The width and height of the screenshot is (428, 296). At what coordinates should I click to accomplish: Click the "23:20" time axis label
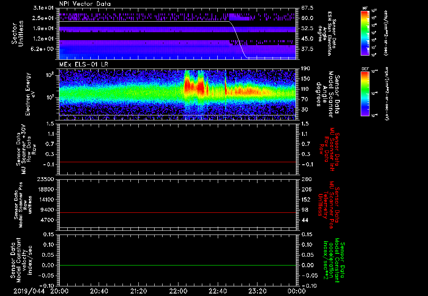point(257,291)
